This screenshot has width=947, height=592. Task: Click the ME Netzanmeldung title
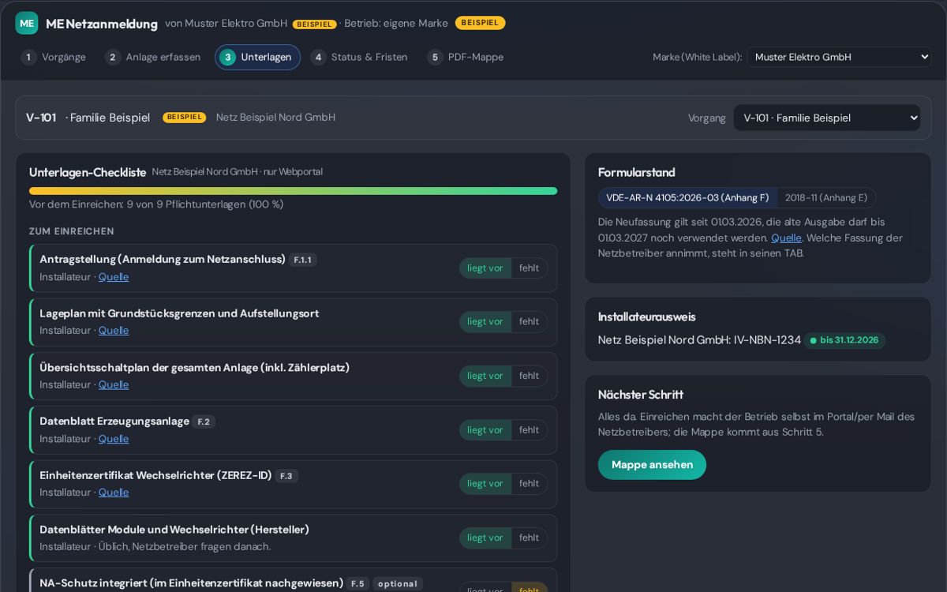(102, 24)
